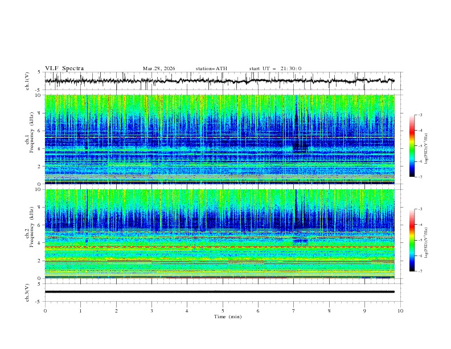Viewport: 451px width, 349px height.
Task: Click the 'start UT = 21:30:0' text
Action: 275,68
